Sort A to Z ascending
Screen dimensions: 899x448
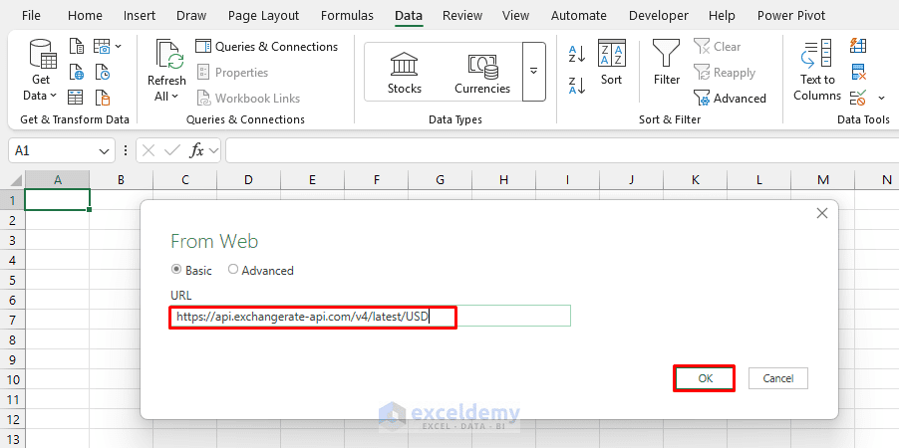pos(577,55)
